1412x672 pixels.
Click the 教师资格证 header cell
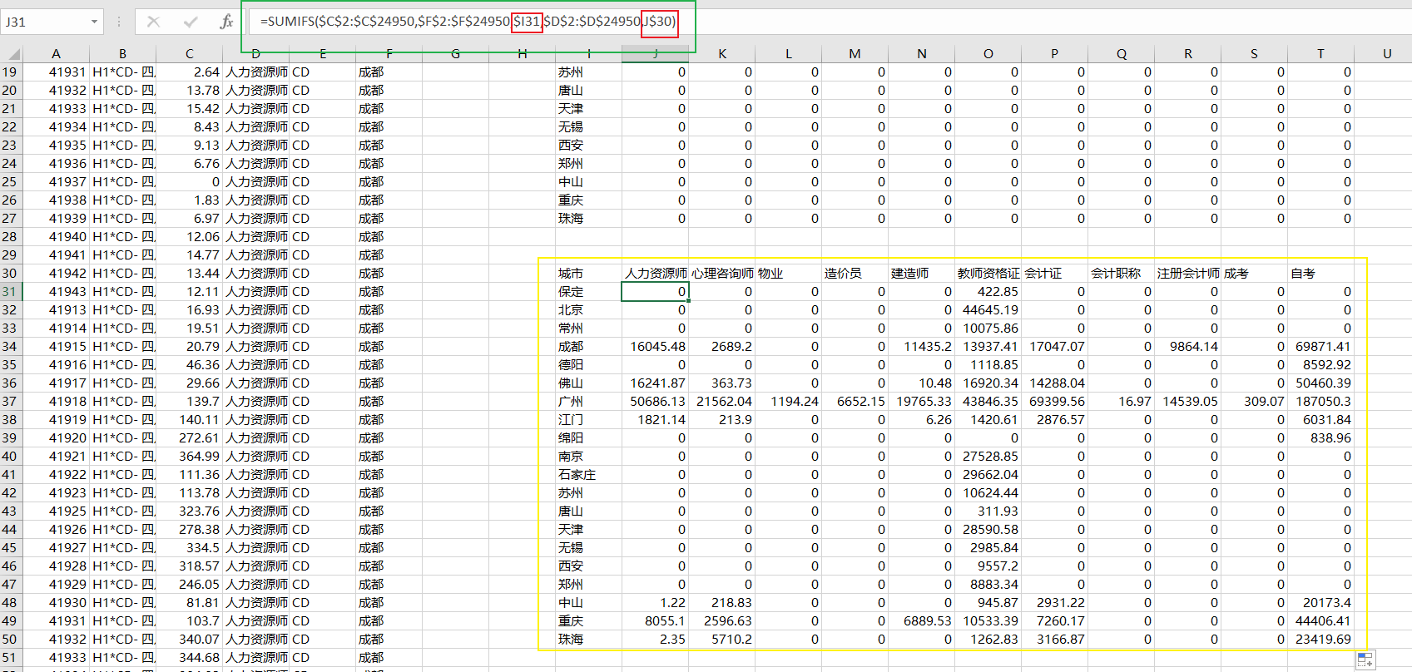pyautogui.click(x=988, y=274)
